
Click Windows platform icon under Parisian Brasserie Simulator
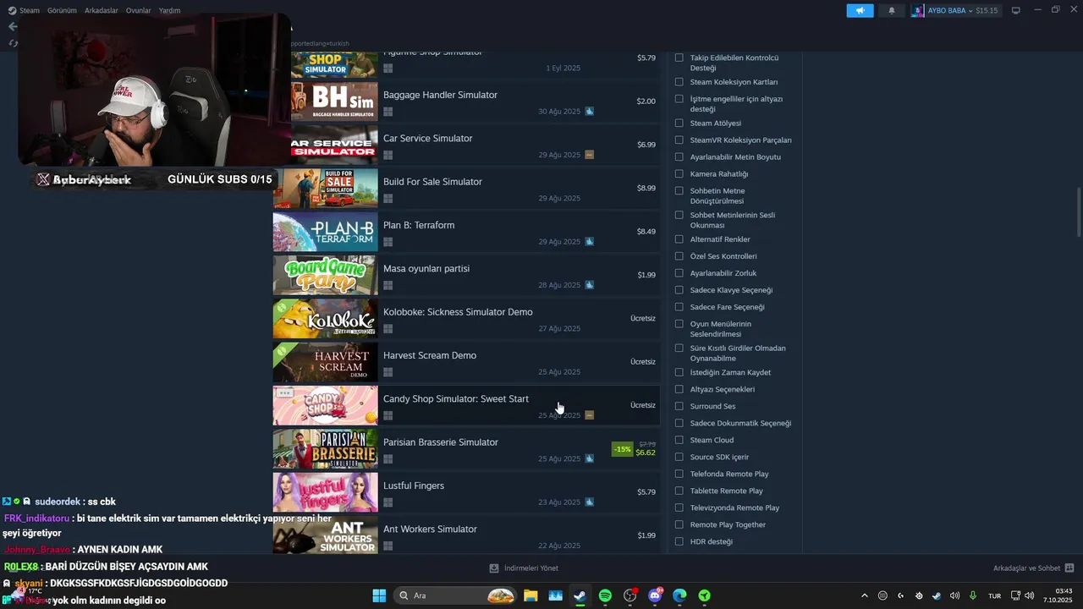(x=388, y=459)
